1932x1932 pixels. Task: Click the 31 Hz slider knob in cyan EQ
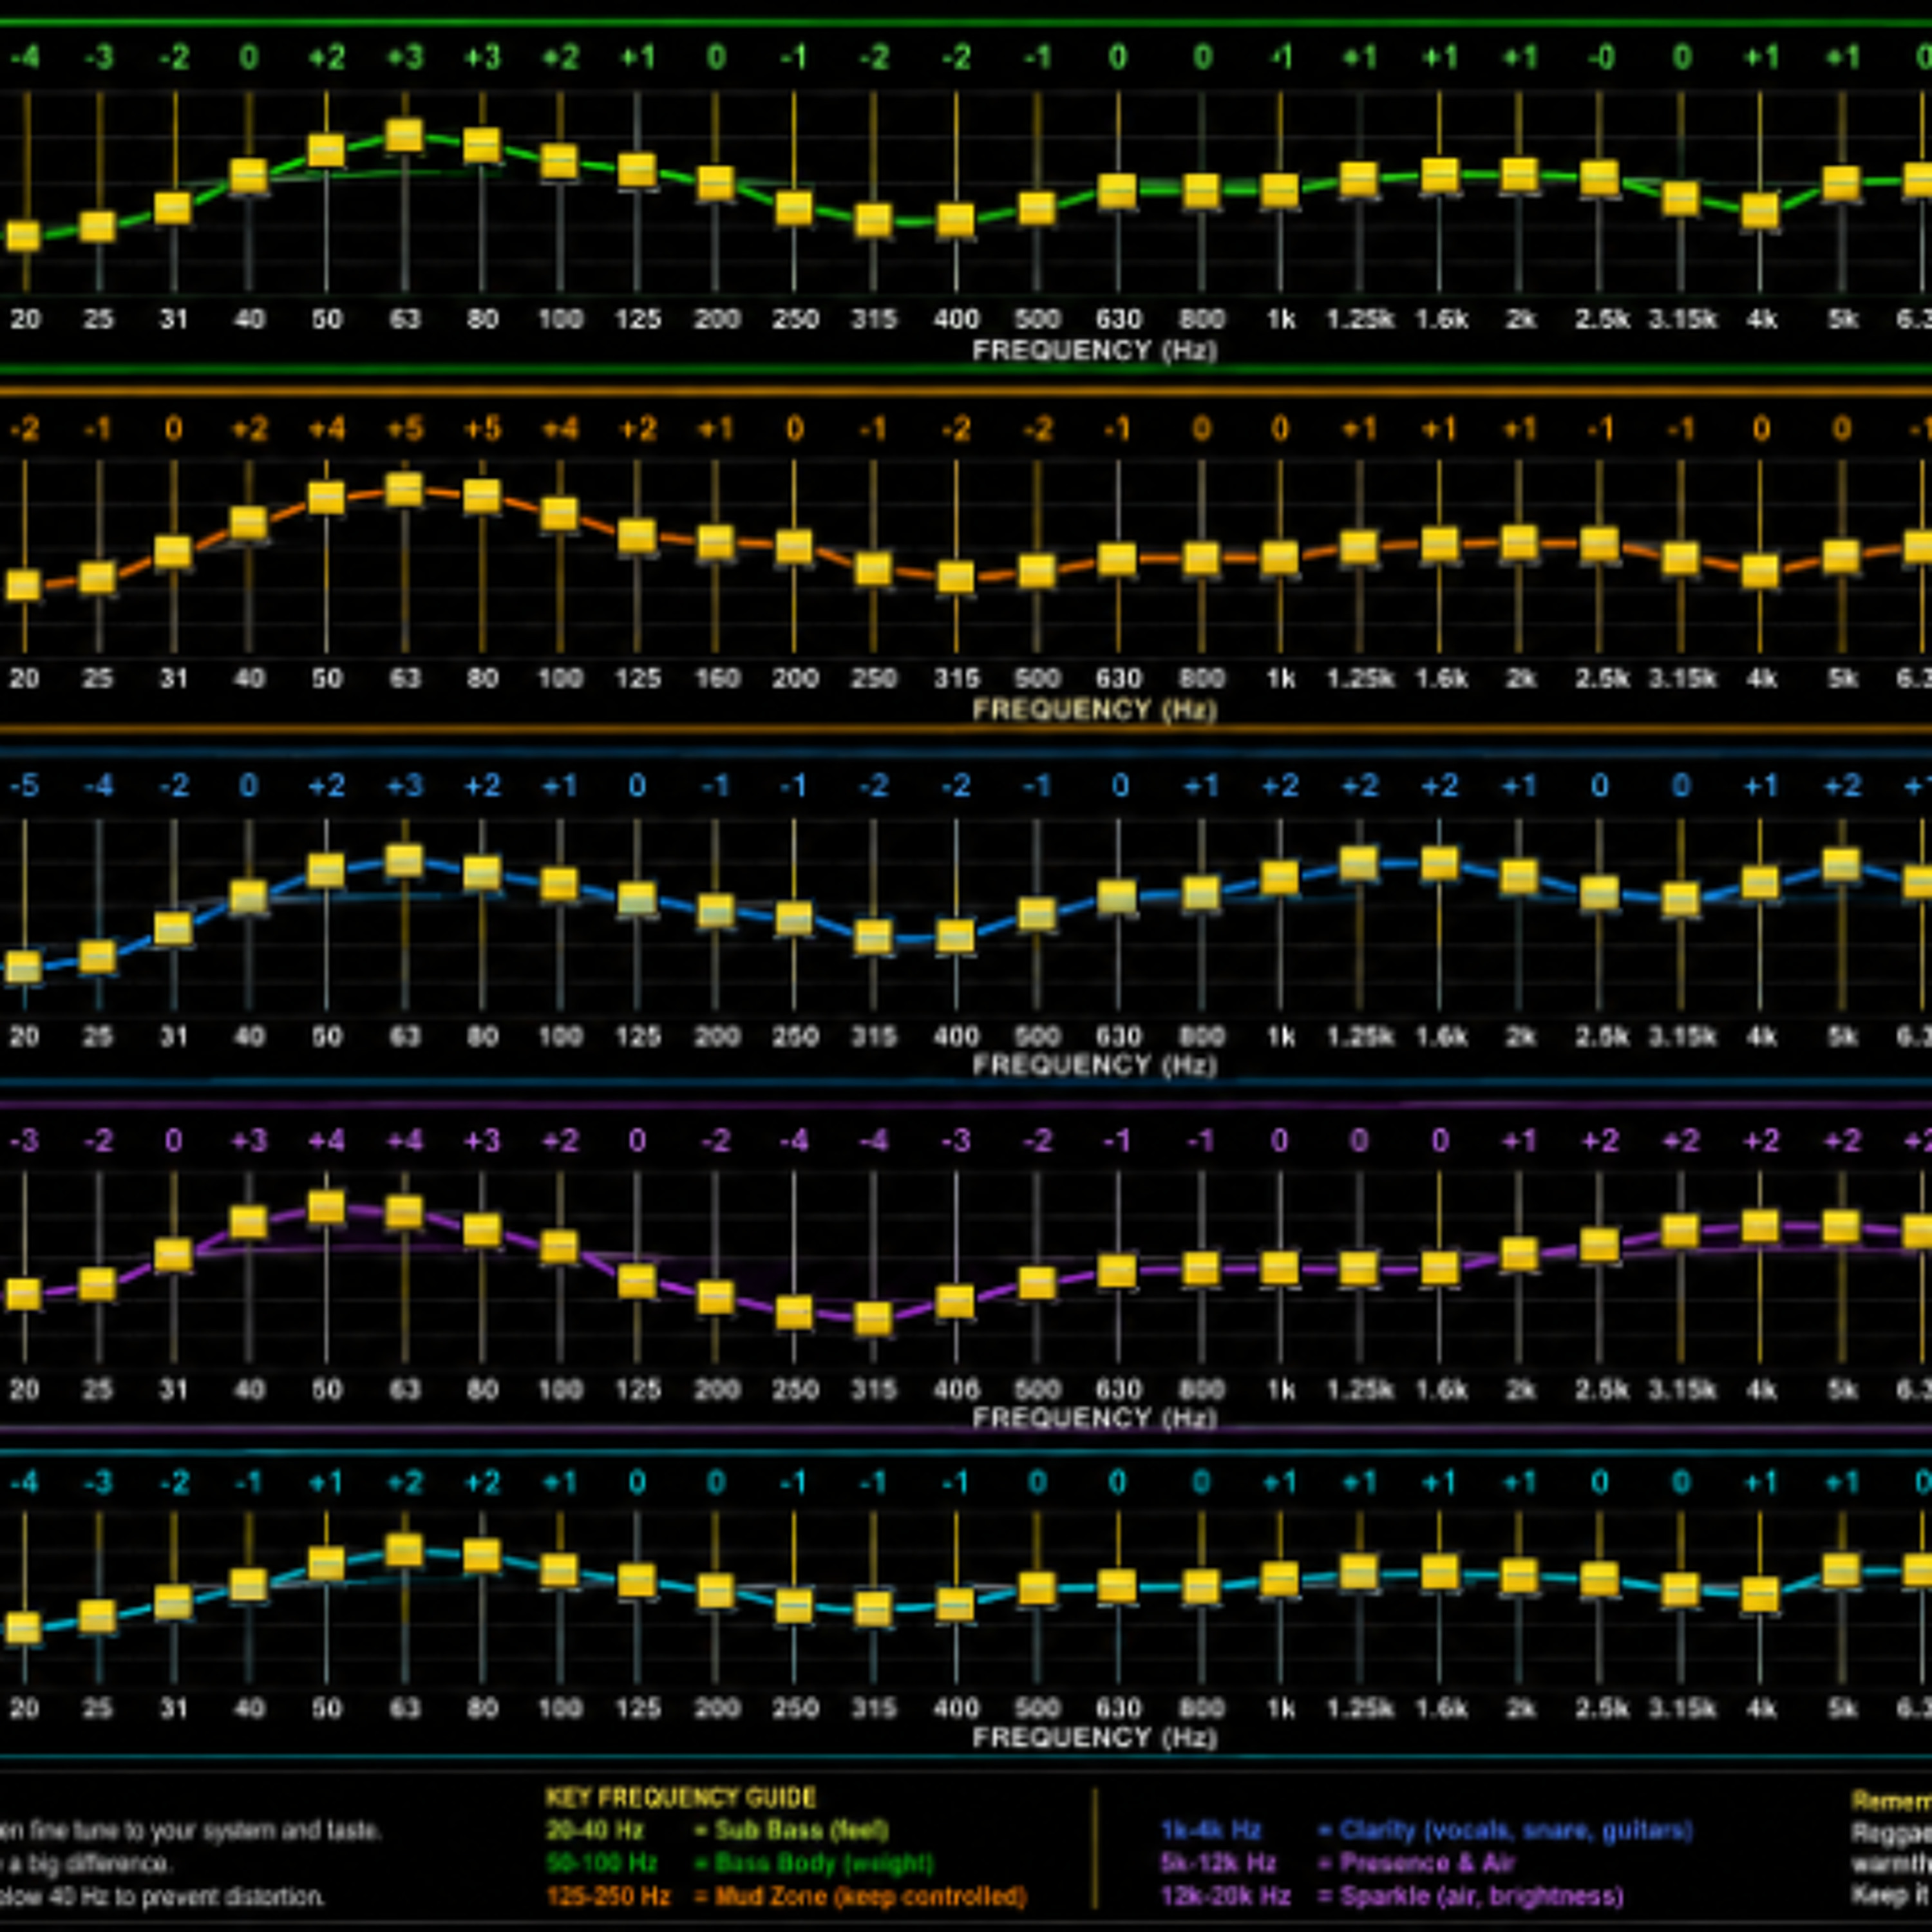point(173,1603)
